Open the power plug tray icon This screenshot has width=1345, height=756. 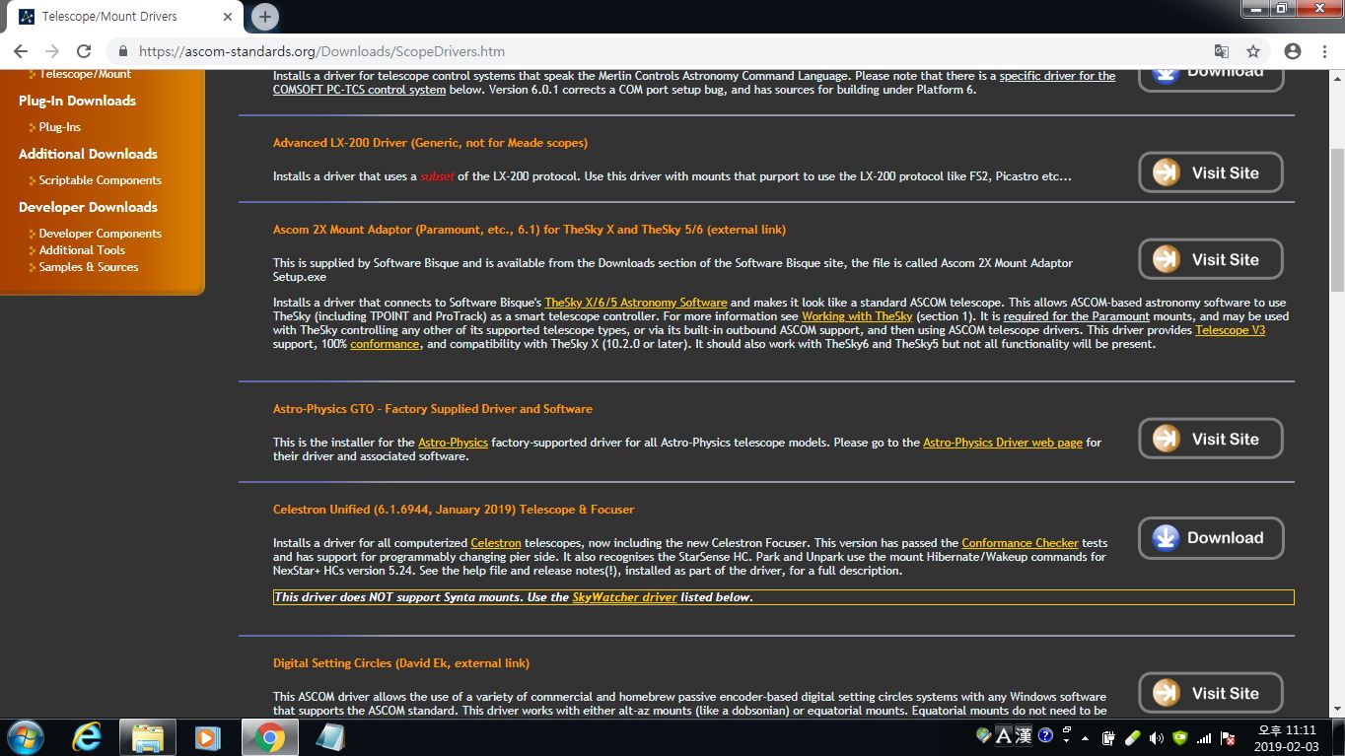(1108, 737)
